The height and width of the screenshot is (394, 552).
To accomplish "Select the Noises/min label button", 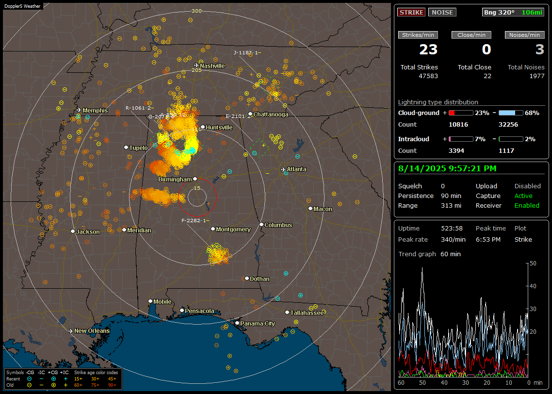I will tap(524, 35).
